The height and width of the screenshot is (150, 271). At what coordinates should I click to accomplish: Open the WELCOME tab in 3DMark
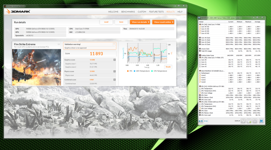(x=113, y=12)
